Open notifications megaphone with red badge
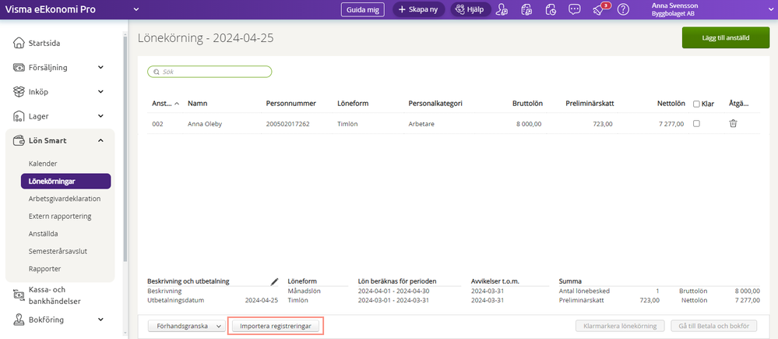Screen dimensions: 778x339 (599, 9)
